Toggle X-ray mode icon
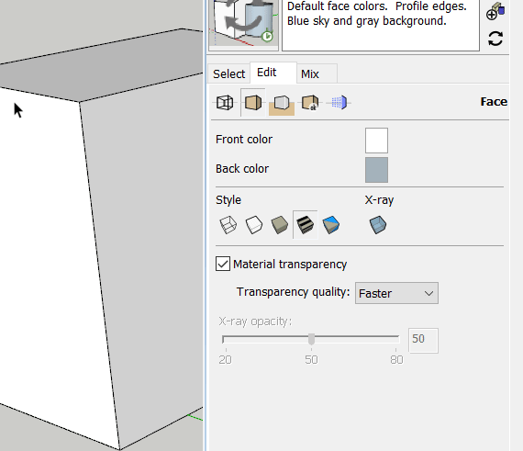523x451 pixels. [378, 225]
